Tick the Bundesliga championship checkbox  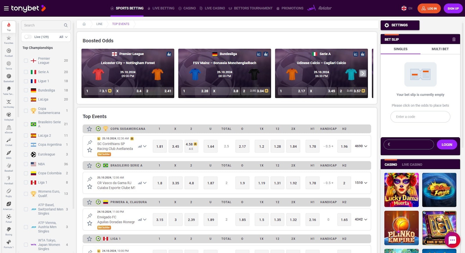(26, 90)
